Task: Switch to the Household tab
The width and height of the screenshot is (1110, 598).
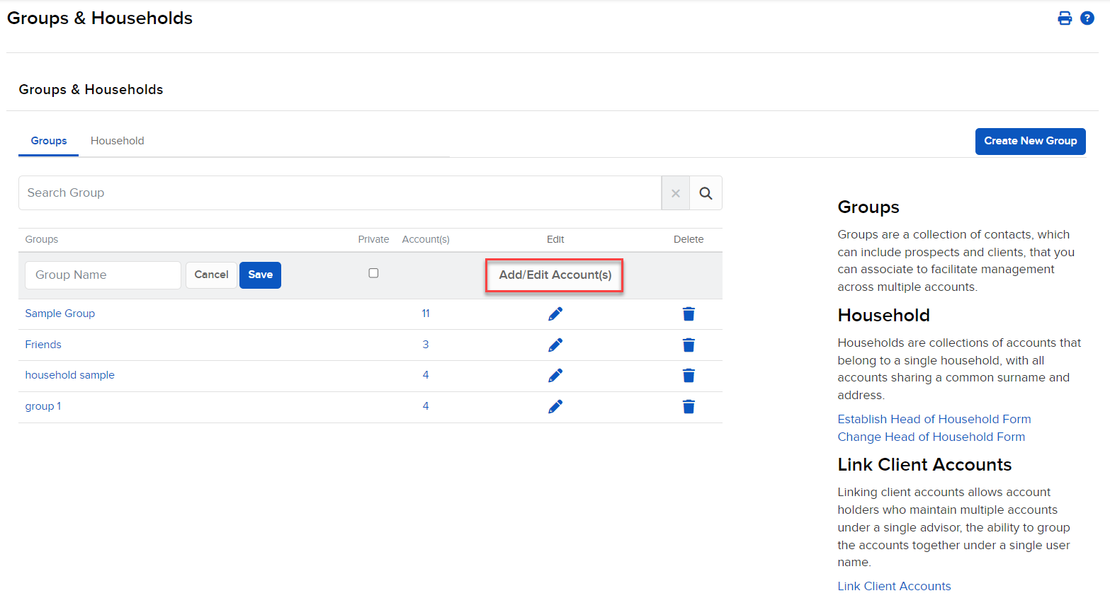Action: tap(117, 141)
